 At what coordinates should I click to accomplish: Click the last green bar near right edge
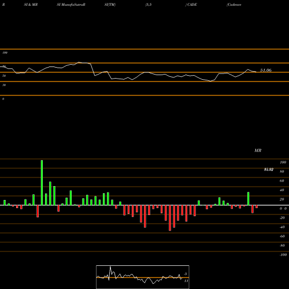[249, 199]
